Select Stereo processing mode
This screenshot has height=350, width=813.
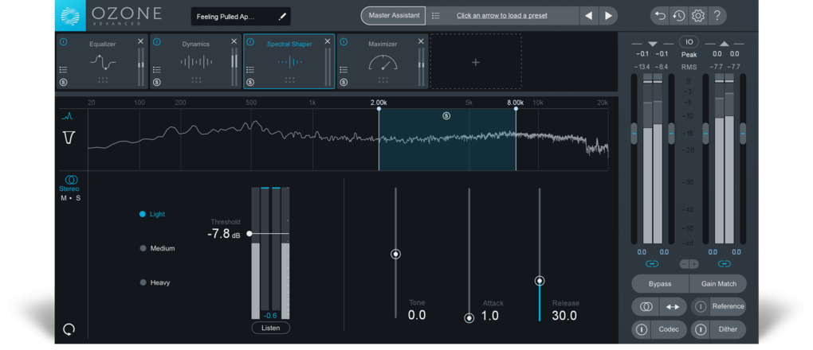pyautogui.click(x=69, y=183)
